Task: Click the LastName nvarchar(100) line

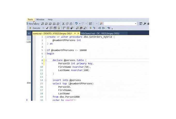Action: coord(74,70)
